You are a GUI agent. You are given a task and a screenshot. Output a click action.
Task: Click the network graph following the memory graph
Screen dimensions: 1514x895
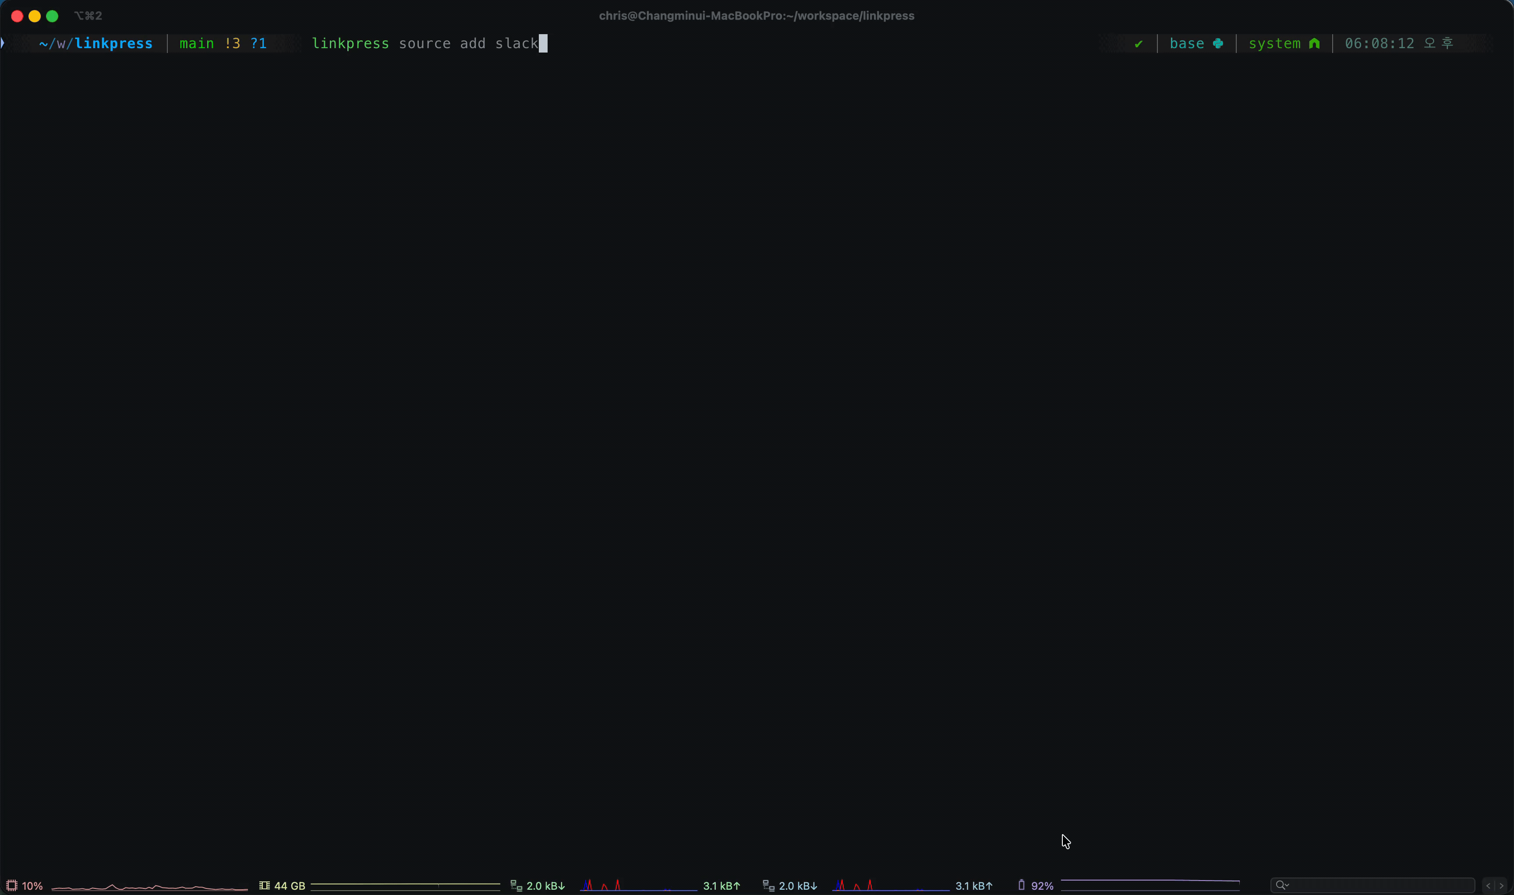pos(638,885)
